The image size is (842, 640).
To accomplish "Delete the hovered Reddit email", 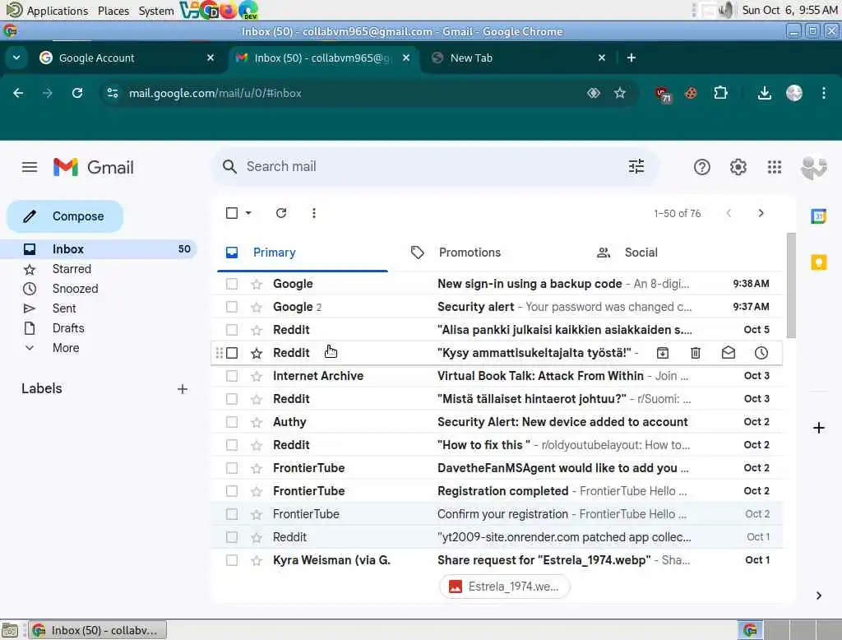I will tap(696, 353).
